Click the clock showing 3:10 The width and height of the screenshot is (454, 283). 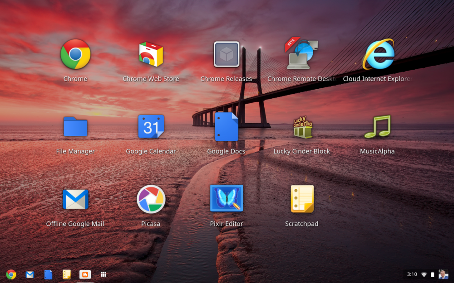[412, 274]
